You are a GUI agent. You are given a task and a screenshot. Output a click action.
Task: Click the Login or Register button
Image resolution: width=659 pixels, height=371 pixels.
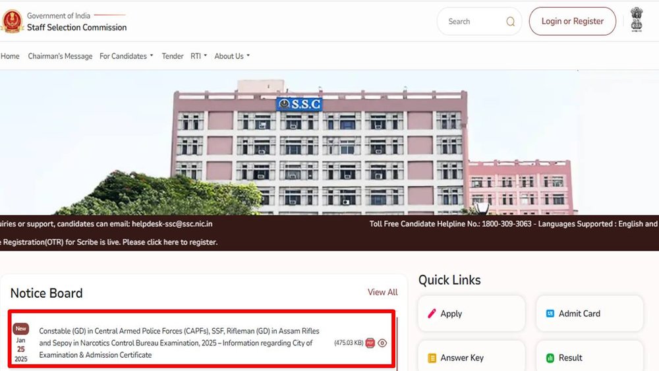coord(572,21)
